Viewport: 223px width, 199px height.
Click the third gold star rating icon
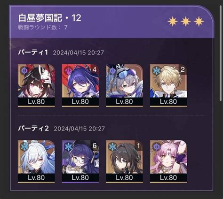pos(199,21)
